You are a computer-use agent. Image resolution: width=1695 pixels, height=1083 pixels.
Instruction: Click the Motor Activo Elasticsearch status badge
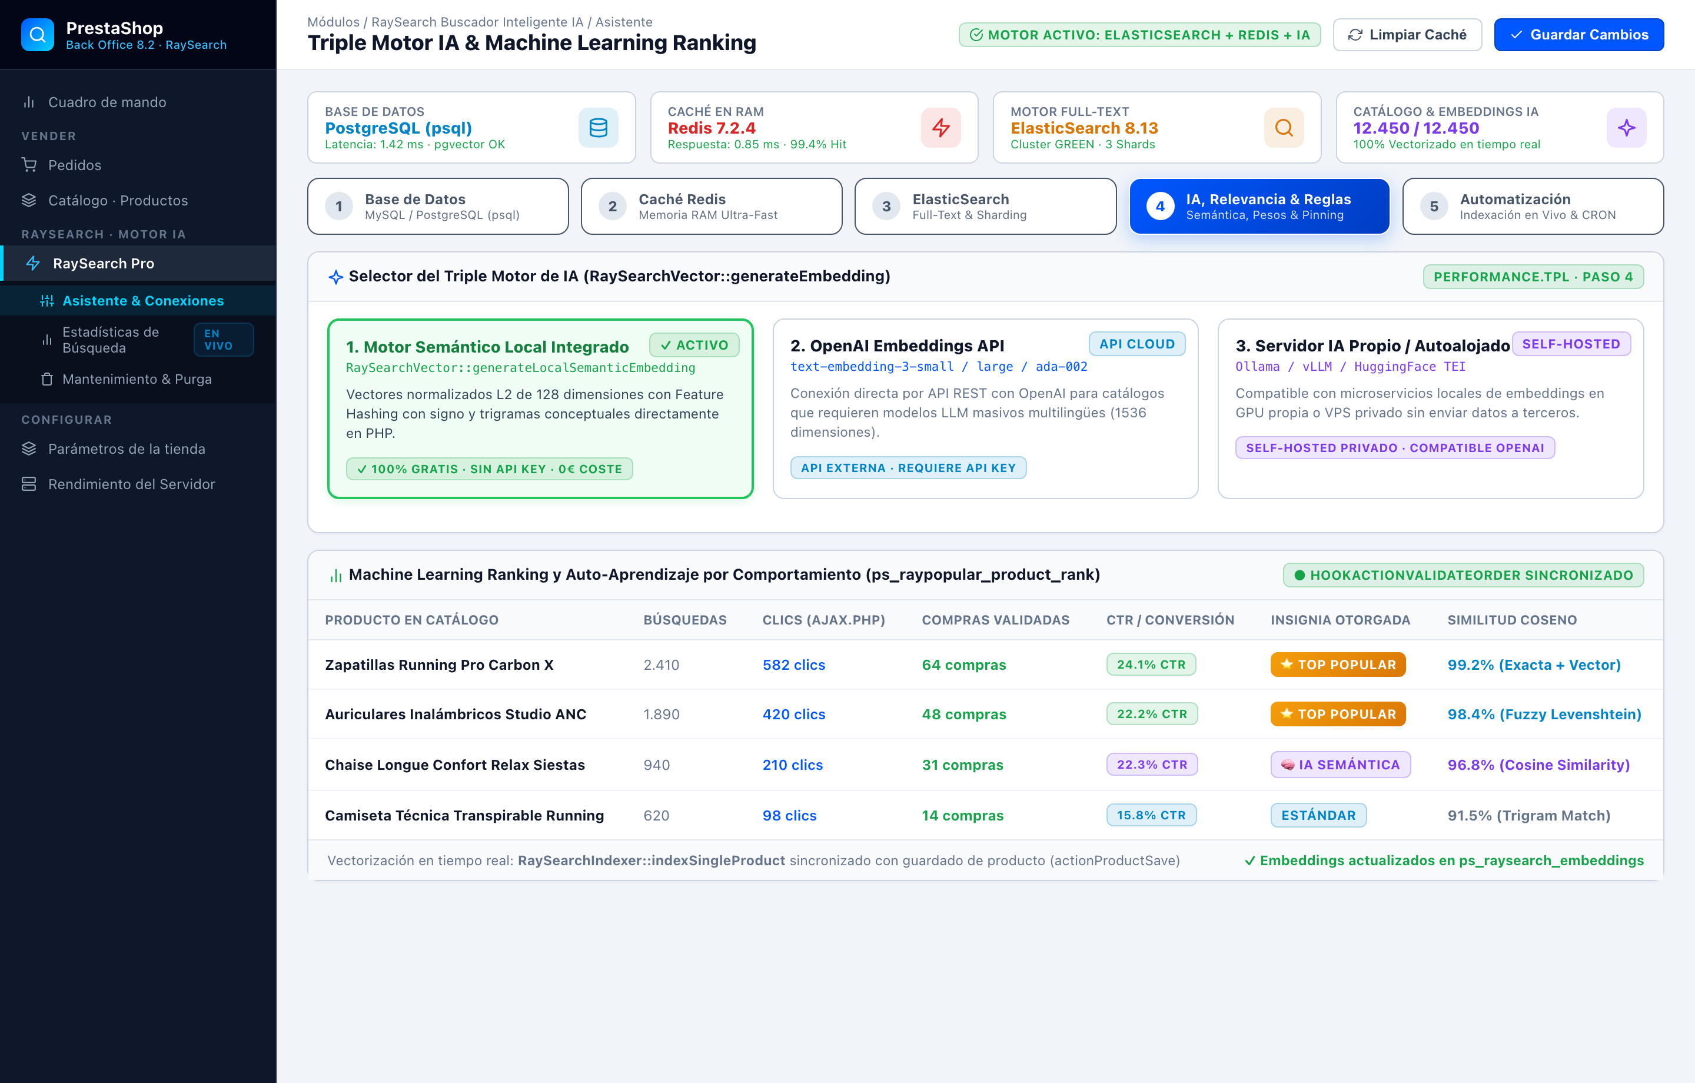click(x=1139, y=35)
